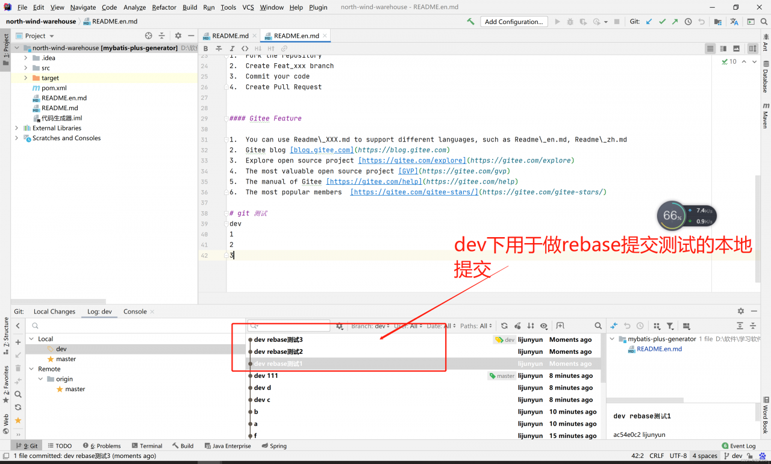This screenshot has height=464, width=771.
Task: Open User: All filter dropdown
Action: 408,326
